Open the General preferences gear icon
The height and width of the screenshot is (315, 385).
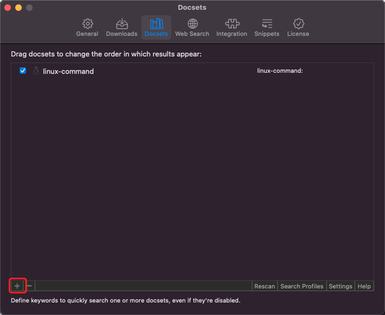pyautogui.click(x=87, y=24)
